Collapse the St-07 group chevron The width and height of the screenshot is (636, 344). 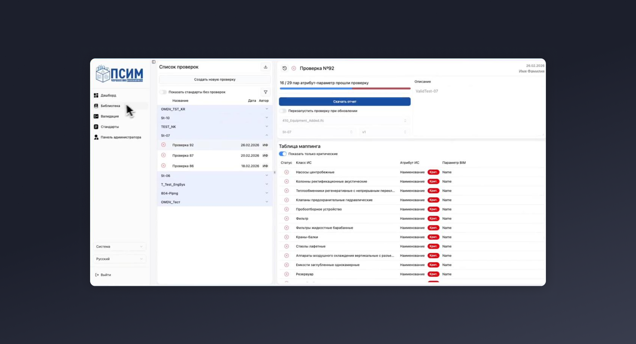(x=267, y=135)
